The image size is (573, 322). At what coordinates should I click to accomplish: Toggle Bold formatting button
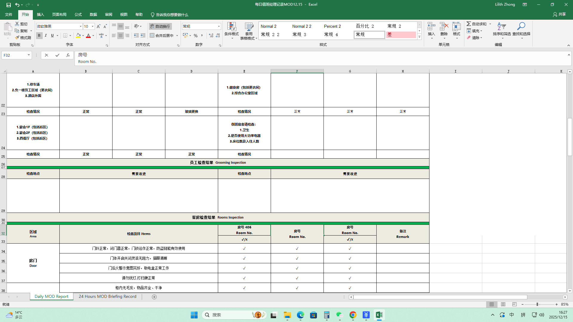click(x=39, y=35)
